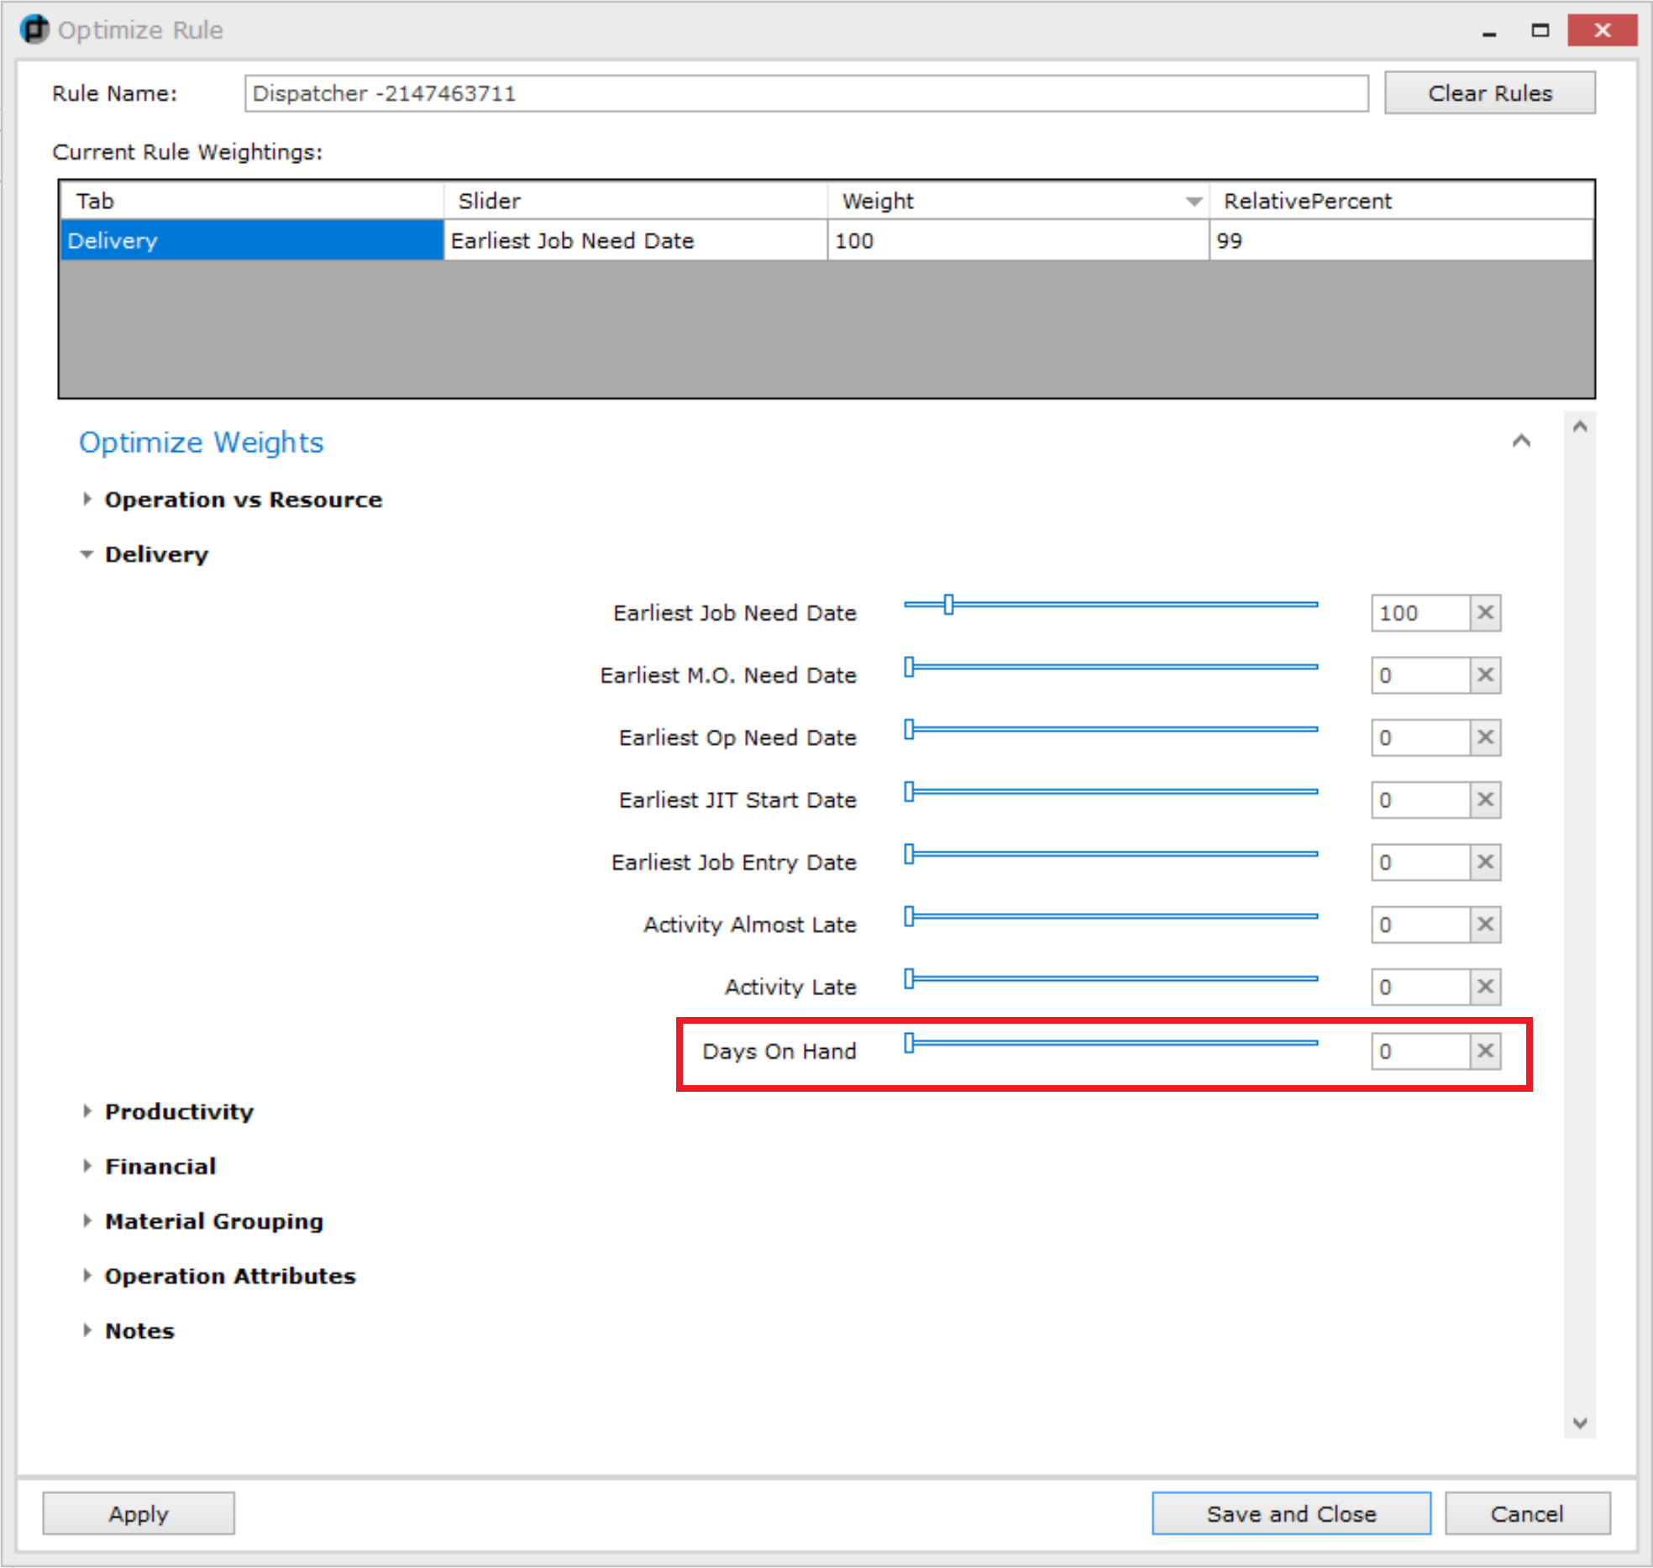Click the Activity Almost Late slider
The image size is (1653, 1568).
pos(1110,915)
